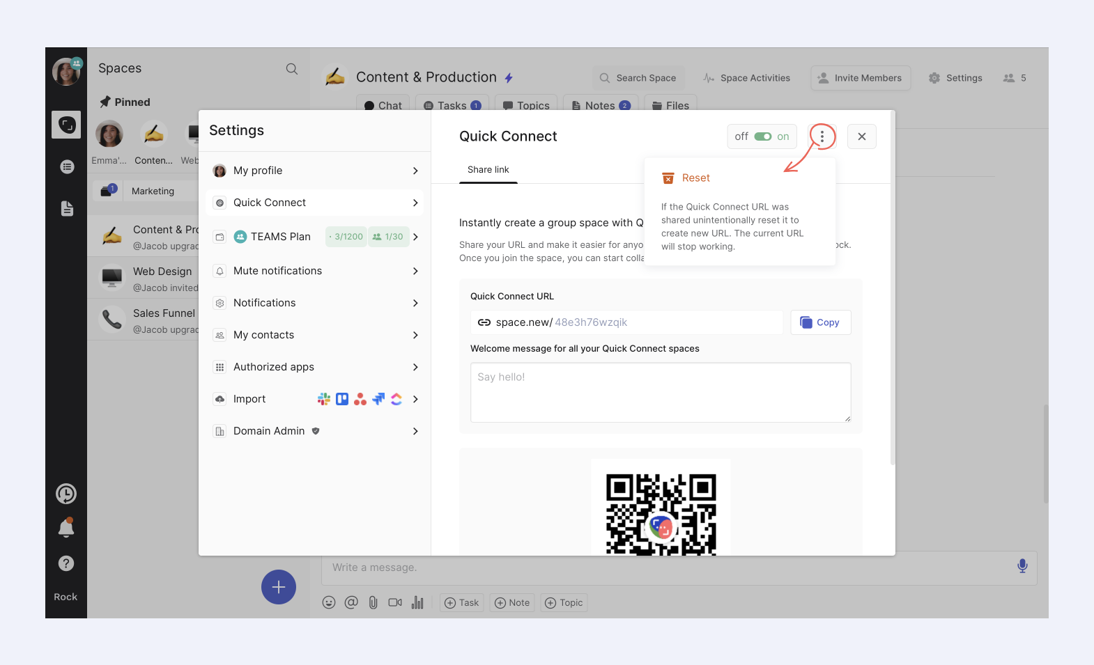
Task: Close the Settings dialog
Action: coord(862,136)
